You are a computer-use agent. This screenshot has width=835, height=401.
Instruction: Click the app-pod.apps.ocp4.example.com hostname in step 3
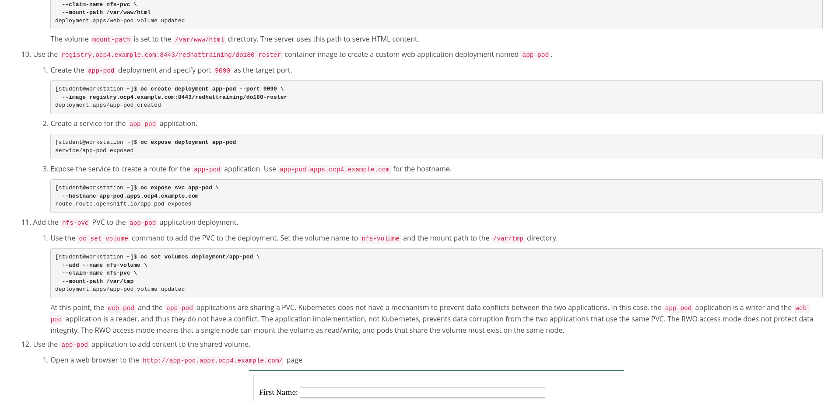tap(334, 169)
